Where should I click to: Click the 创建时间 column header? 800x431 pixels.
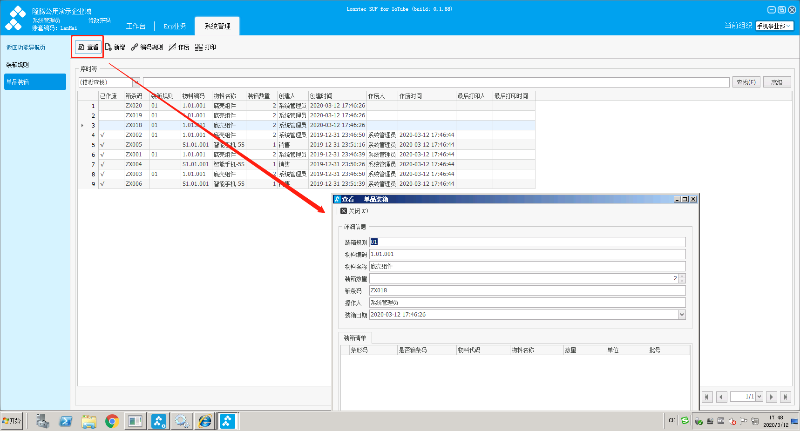tap(337, 96)
